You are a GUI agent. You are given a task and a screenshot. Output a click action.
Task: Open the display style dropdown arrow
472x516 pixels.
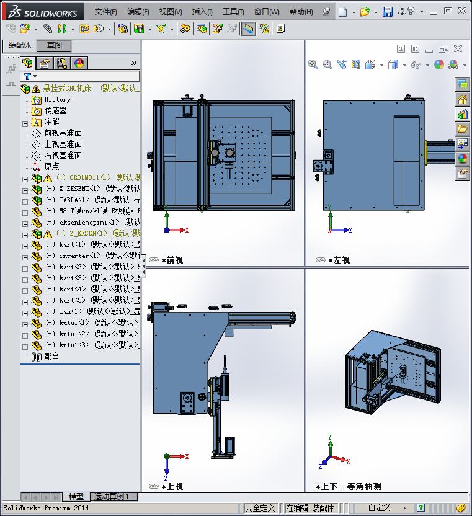tap(404, 65)
